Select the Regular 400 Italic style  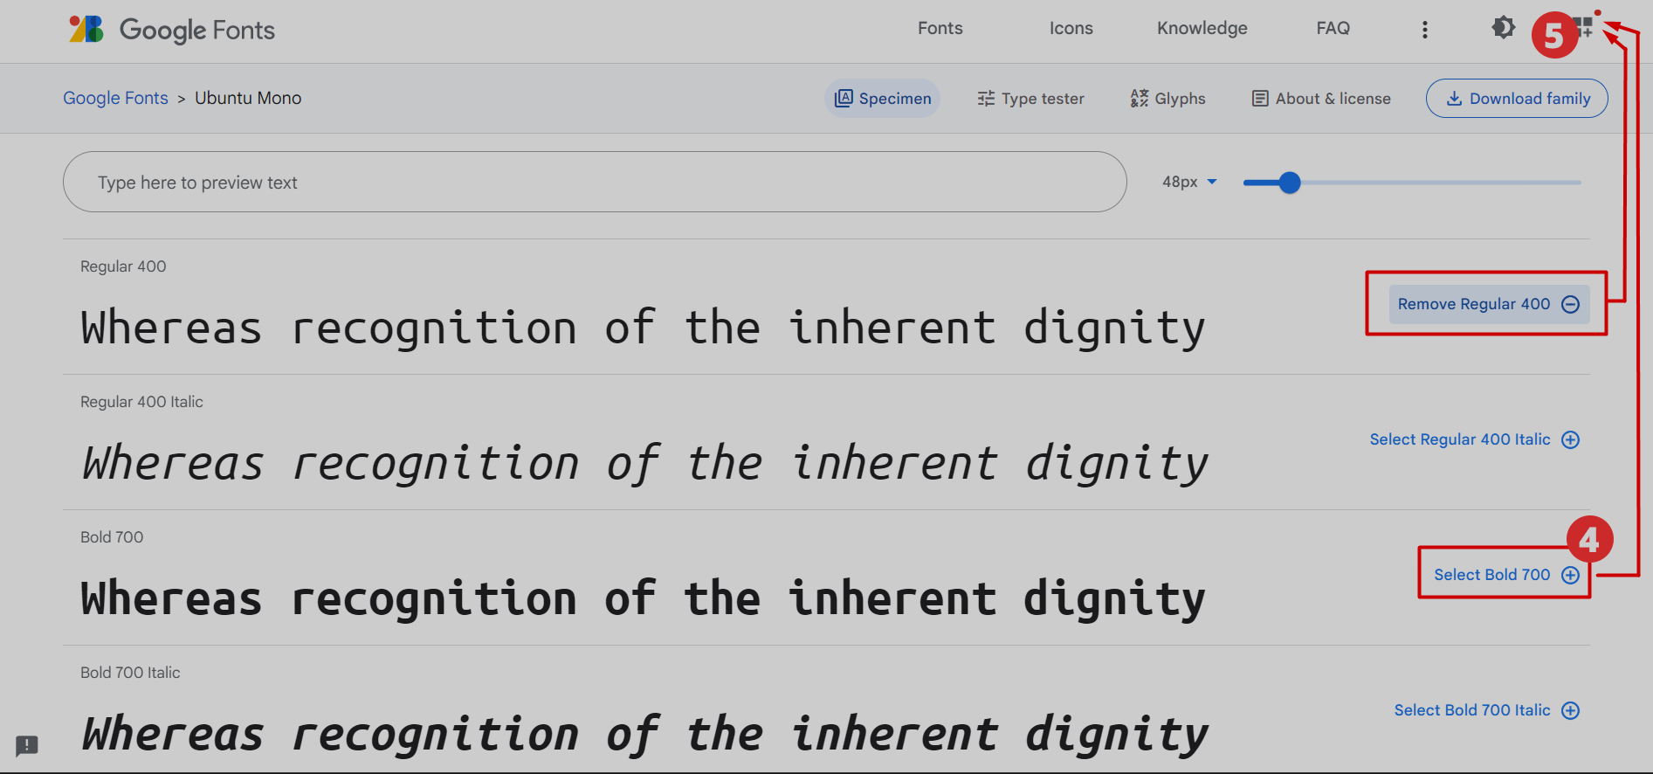pyautogui.click(x=1474, y=439)
